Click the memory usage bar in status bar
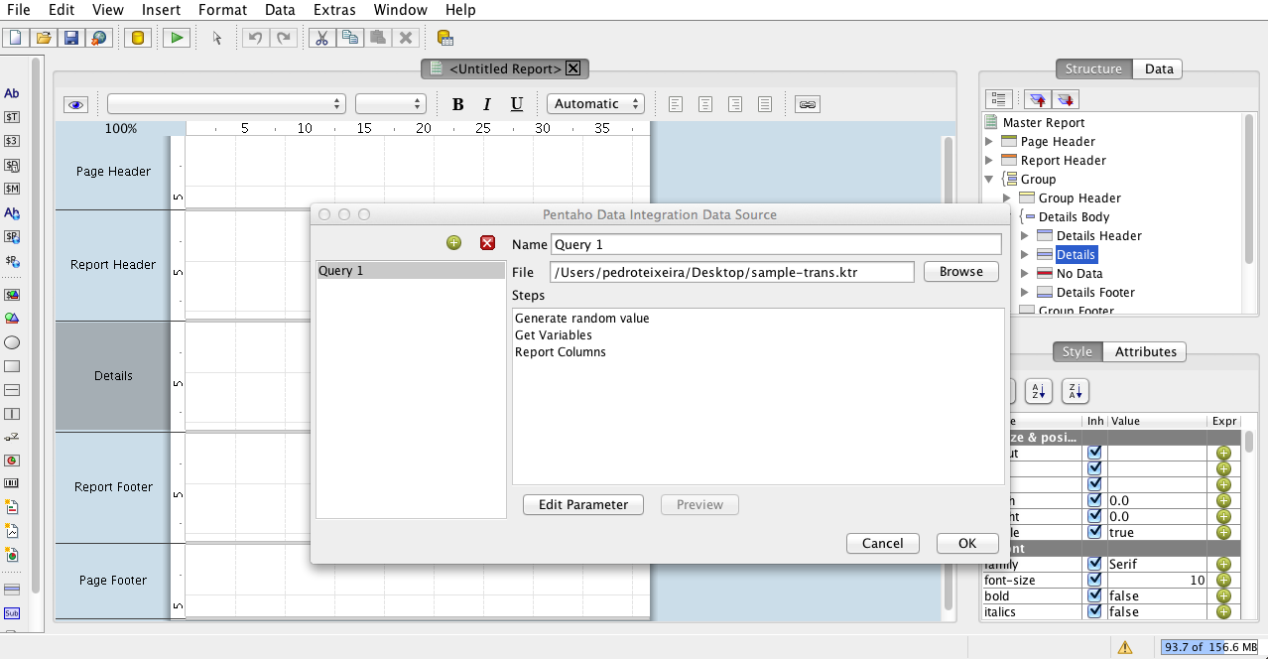 [x=1211, y=647]
